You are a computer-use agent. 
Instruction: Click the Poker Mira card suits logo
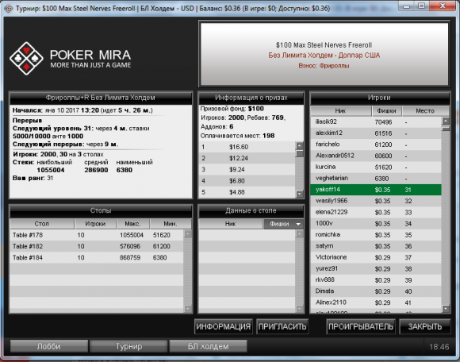[26, 58]
